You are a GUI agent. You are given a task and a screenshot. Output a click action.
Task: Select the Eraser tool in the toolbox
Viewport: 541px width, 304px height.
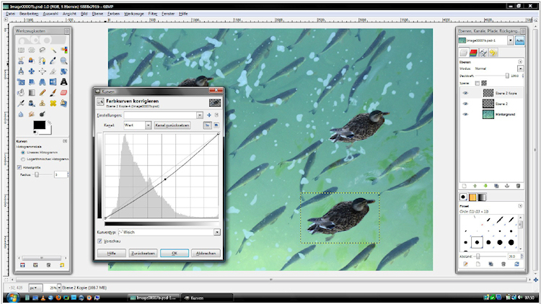(x=64, y=92)
